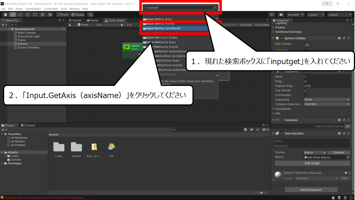Adjust Project asset icon size slider

(262, 193)
